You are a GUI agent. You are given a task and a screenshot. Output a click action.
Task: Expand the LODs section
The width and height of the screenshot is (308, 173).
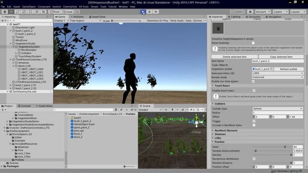(x=218, y=138)
